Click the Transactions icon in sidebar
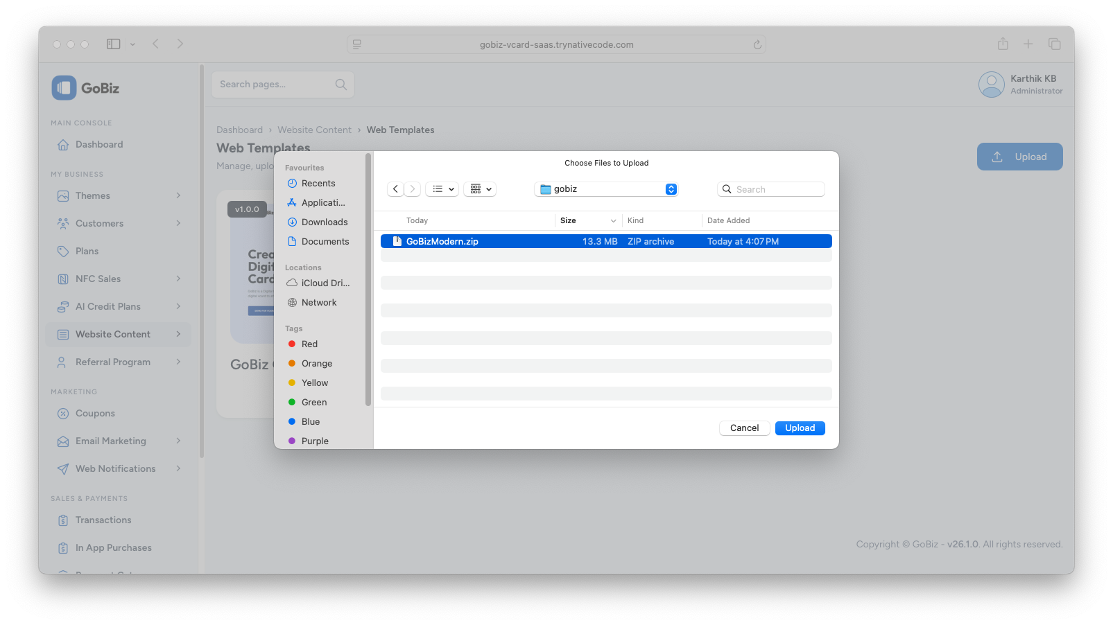This screenshot has height=625, width=1113. (63, 520)
